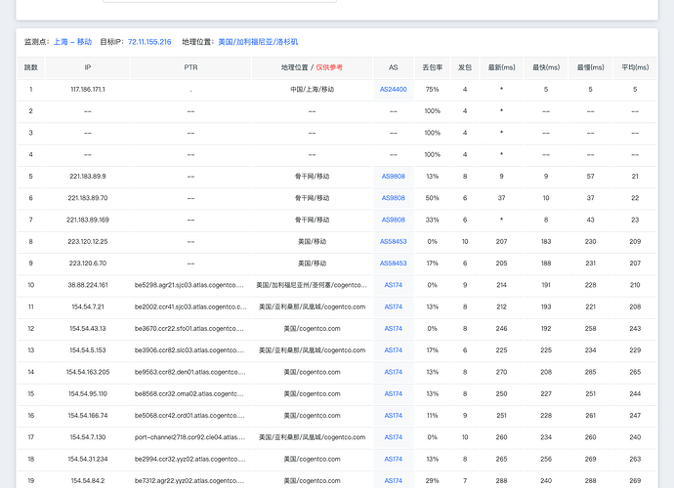Click PTR cell starting be5298.agr21.sjc03
The height and width of the screenshot is (488, 674).
pyautogui.click(x=190, y=285)
